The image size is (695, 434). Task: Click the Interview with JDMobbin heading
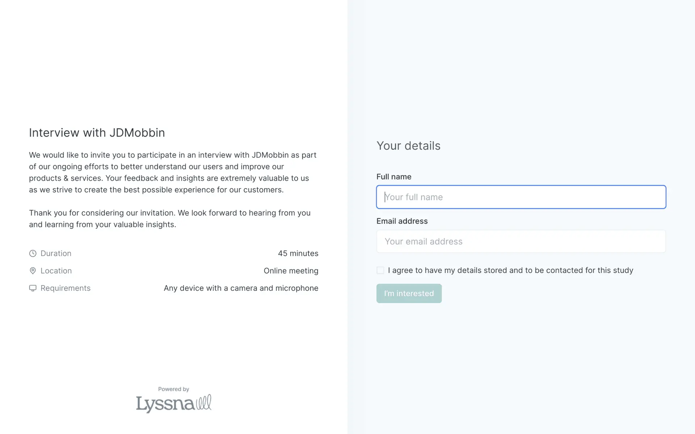[x=97, y=133]
